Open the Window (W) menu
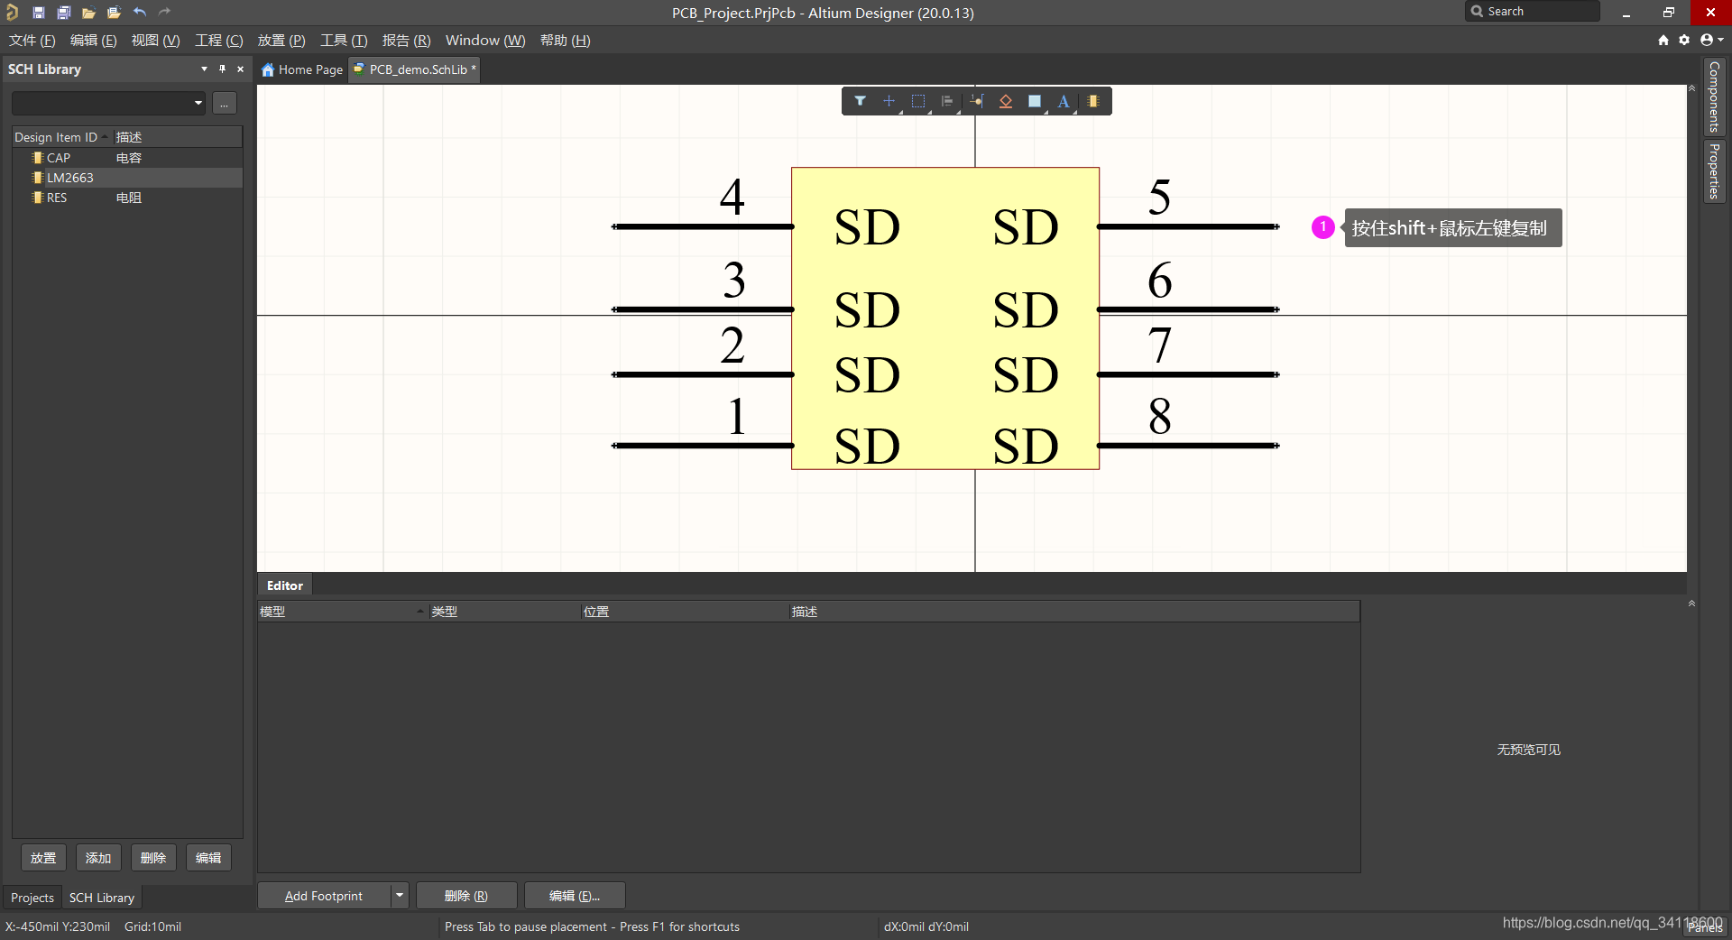 pos(485,40)
